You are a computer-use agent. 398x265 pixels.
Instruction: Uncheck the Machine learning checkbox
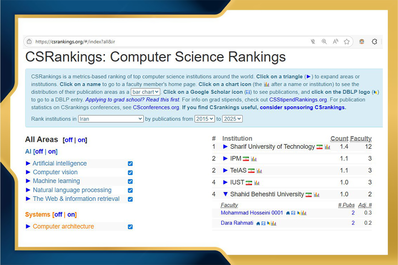(130, 181)
